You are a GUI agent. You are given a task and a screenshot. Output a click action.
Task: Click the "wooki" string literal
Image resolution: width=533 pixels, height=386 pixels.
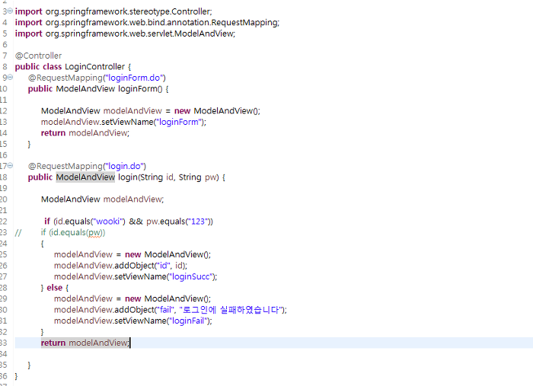point(107,222)
